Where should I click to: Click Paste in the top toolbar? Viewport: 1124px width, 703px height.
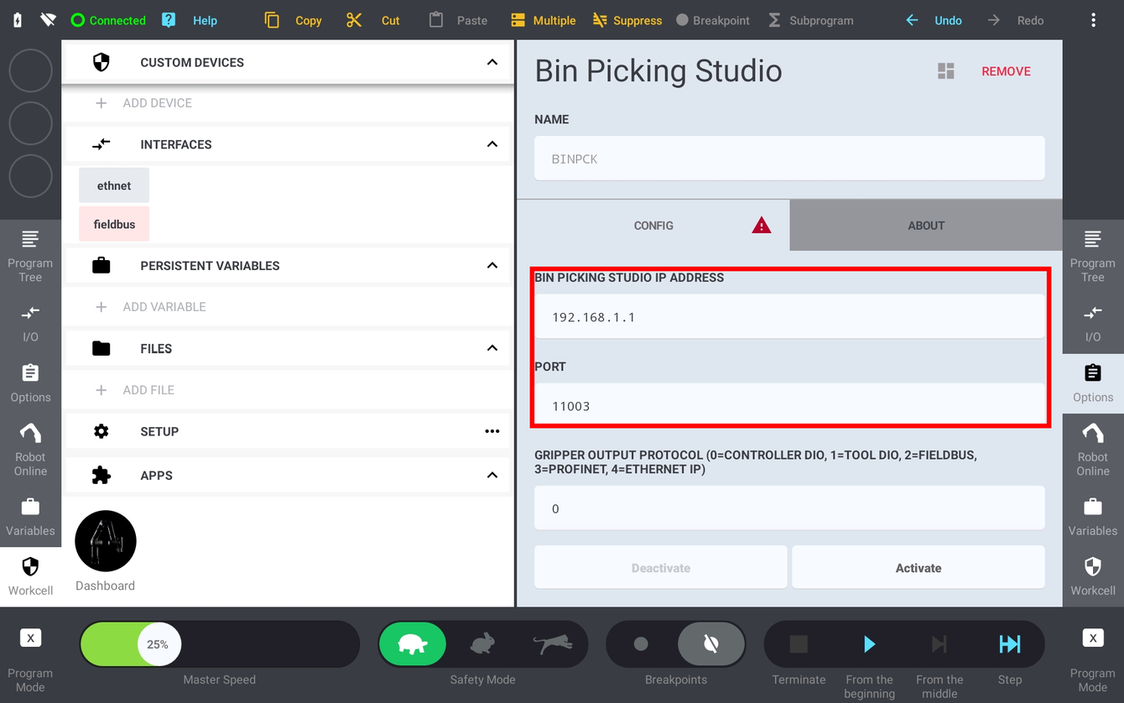[458, 20]
